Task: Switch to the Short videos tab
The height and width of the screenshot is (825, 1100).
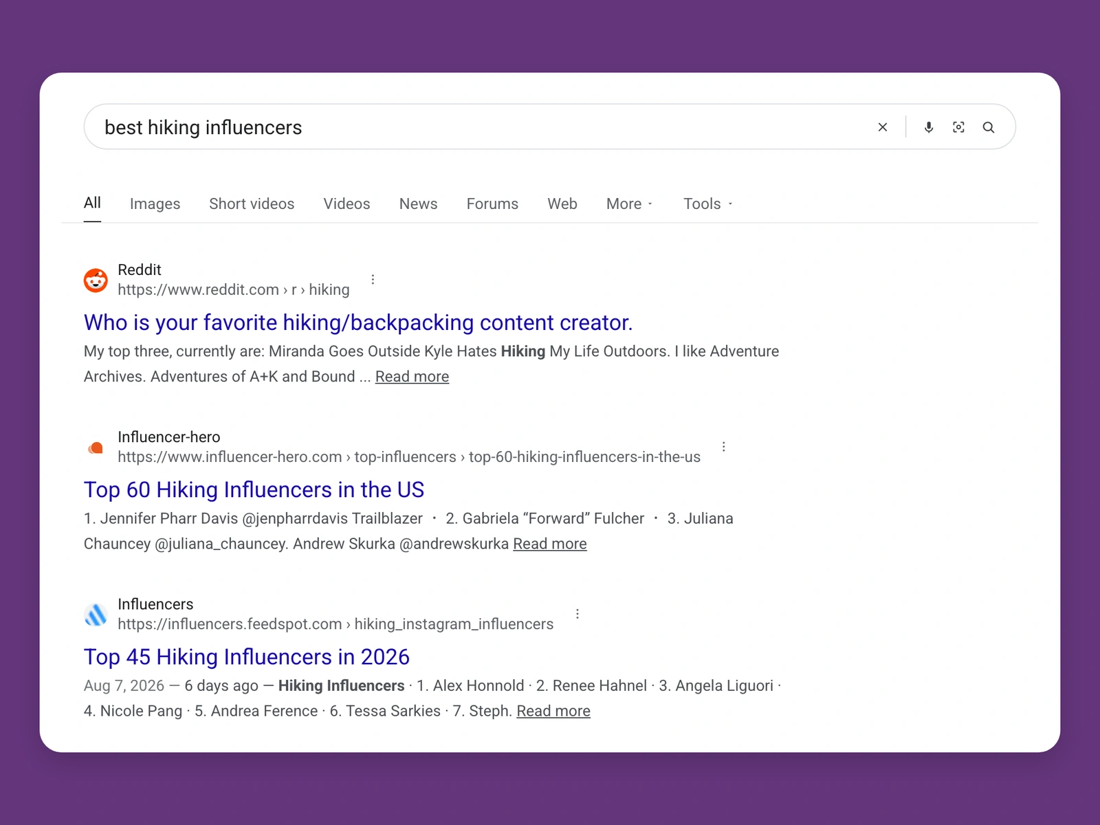Action: tap(252, 203)
